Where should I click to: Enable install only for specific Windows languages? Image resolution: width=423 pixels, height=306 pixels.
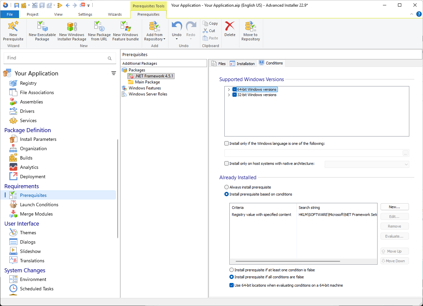tap(226, 143)
